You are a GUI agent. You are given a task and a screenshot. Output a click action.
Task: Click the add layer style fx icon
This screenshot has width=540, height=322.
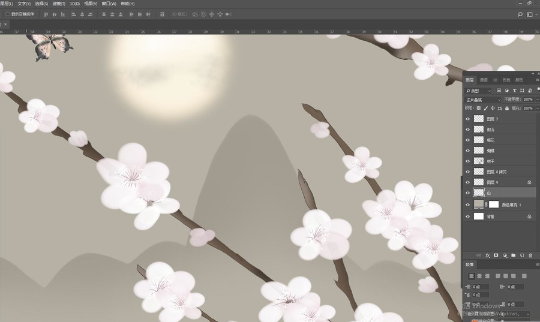[x=487, y=255]
